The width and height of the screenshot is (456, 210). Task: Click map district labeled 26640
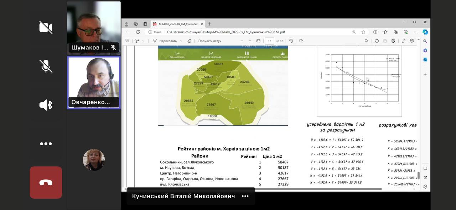click(249, 103)
